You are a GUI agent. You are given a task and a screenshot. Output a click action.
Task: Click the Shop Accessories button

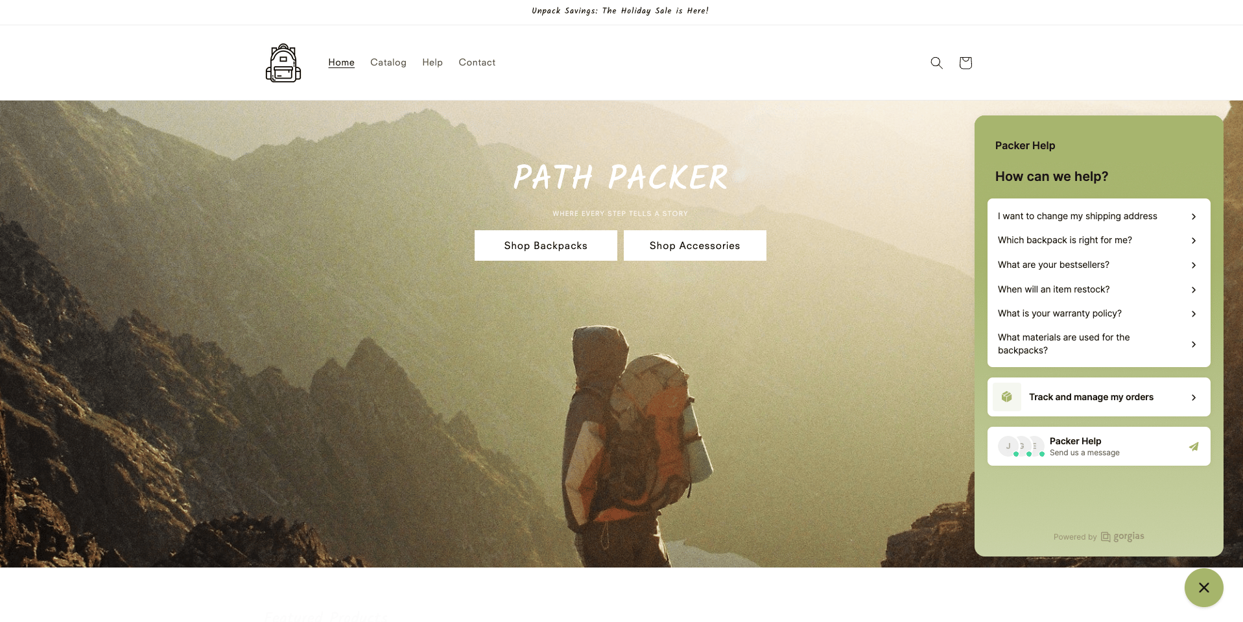pyautogui.click(x=695, y=246)
